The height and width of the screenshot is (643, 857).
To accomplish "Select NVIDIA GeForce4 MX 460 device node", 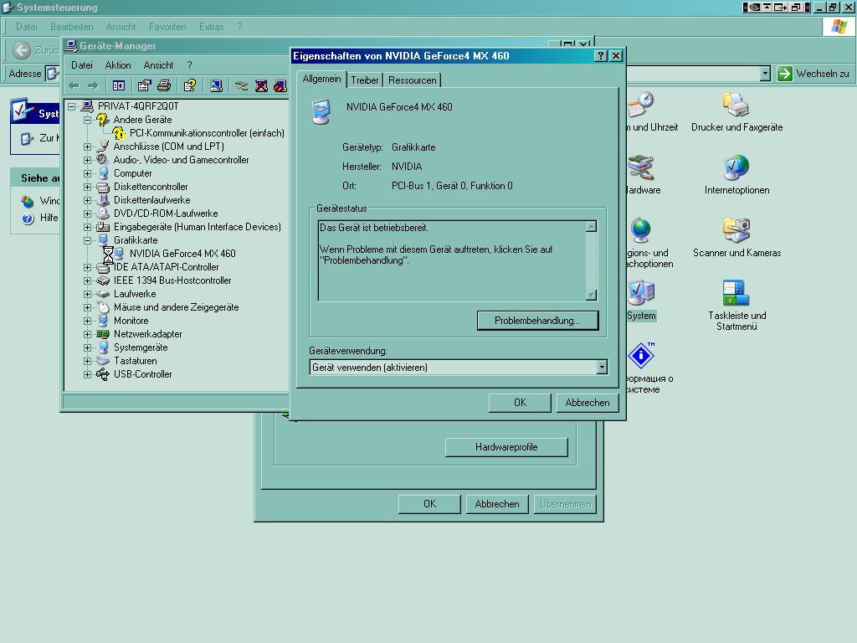I will [182, 254].
